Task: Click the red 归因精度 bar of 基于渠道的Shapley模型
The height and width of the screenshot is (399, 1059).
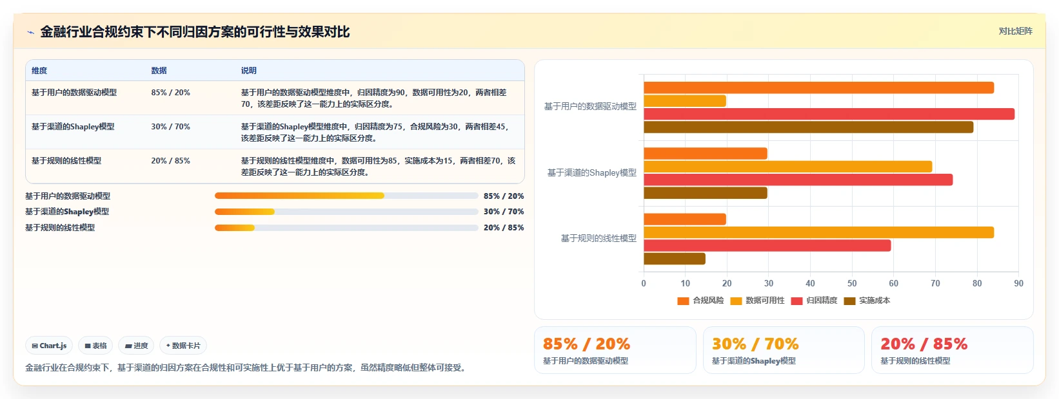Action: (x=798, y=180)
